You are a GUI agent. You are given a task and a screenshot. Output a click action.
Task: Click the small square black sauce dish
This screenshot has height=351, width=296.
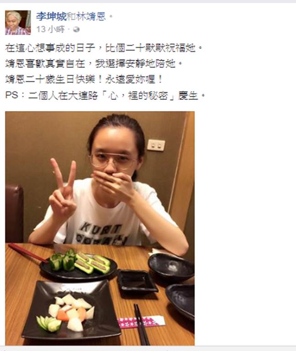[x=138, y=282]
